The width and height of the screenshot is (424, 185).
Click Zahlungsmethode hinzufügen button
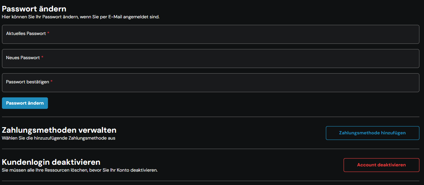(x=372, y=133)
